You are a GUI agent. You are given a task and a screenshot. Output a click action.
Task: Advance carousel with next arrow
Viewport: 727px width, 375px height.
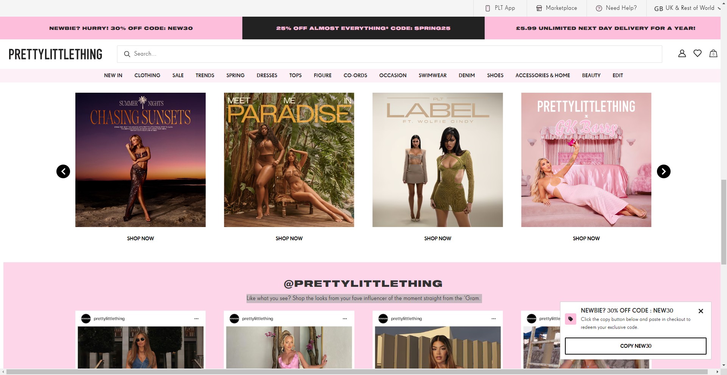pos(663,171)
